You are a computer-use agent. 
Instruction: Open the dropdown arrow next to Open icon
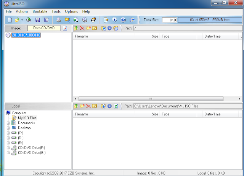(22, 20)
